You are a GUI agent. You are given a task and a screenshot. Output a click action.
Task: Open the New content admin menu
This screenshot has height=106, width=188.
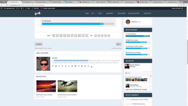click(28, 8)
